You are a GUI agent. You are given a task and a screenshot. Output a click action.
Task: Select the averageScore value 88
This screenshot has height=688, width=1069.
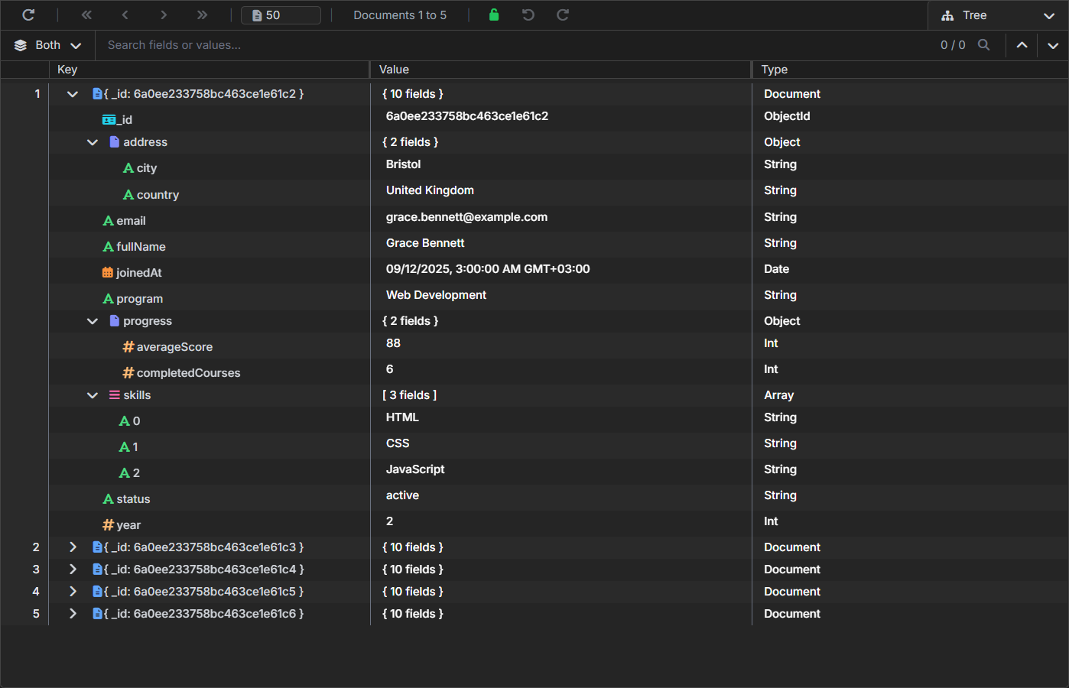[393, 343]
